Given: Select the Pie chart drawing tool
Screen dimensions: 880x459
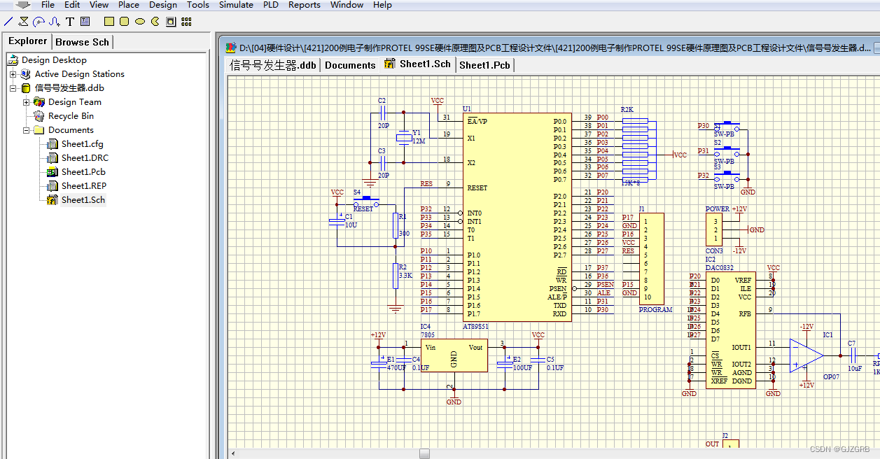Looking at the screenshot, I should click(155, 21).
